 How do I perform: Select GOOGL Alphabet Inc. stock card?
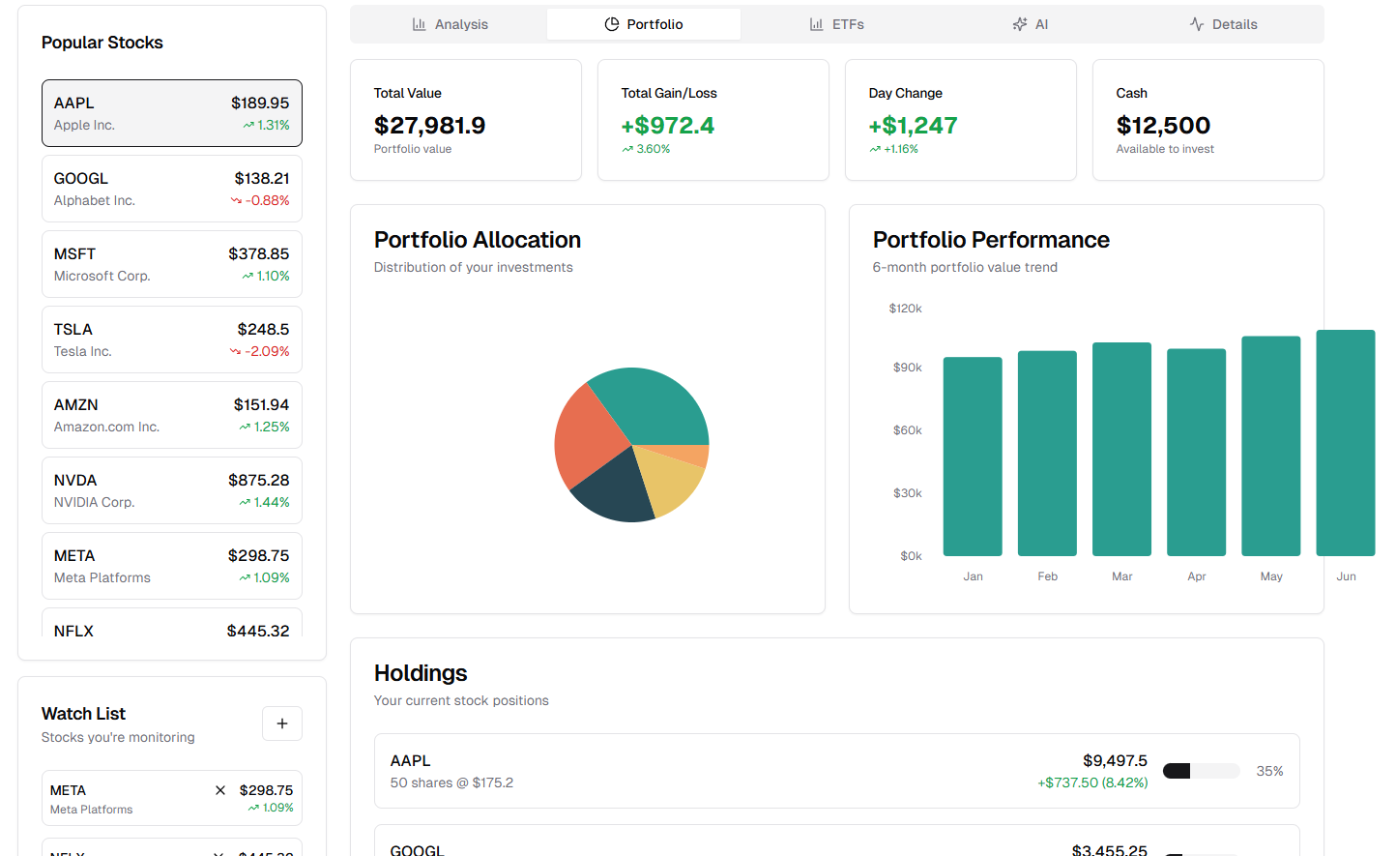172,189
